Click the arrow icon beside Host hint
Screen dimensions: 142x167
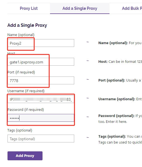coord(88,61)
